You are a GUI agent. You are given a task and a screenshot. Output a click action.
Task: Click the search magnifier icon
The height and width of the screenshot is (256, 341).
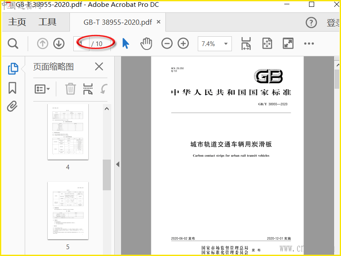13,44
